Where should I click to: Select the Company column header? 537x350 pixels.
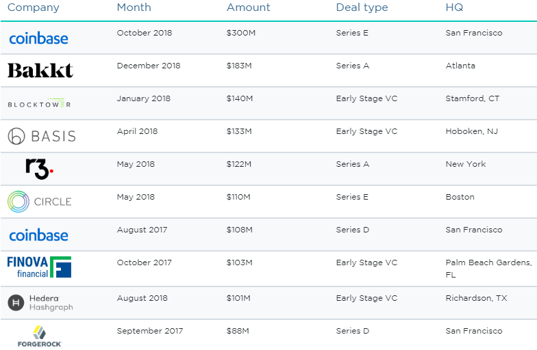[x=33, y=8]
